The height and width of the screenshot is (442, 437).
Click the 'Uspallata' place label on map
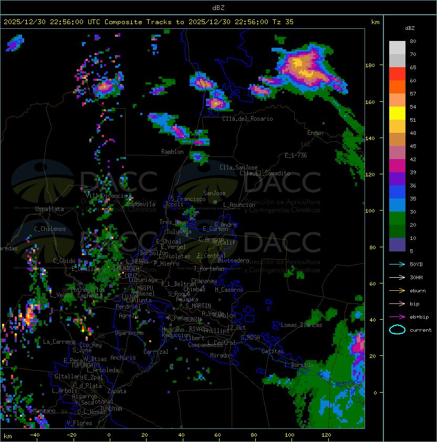tap(49, 209)
